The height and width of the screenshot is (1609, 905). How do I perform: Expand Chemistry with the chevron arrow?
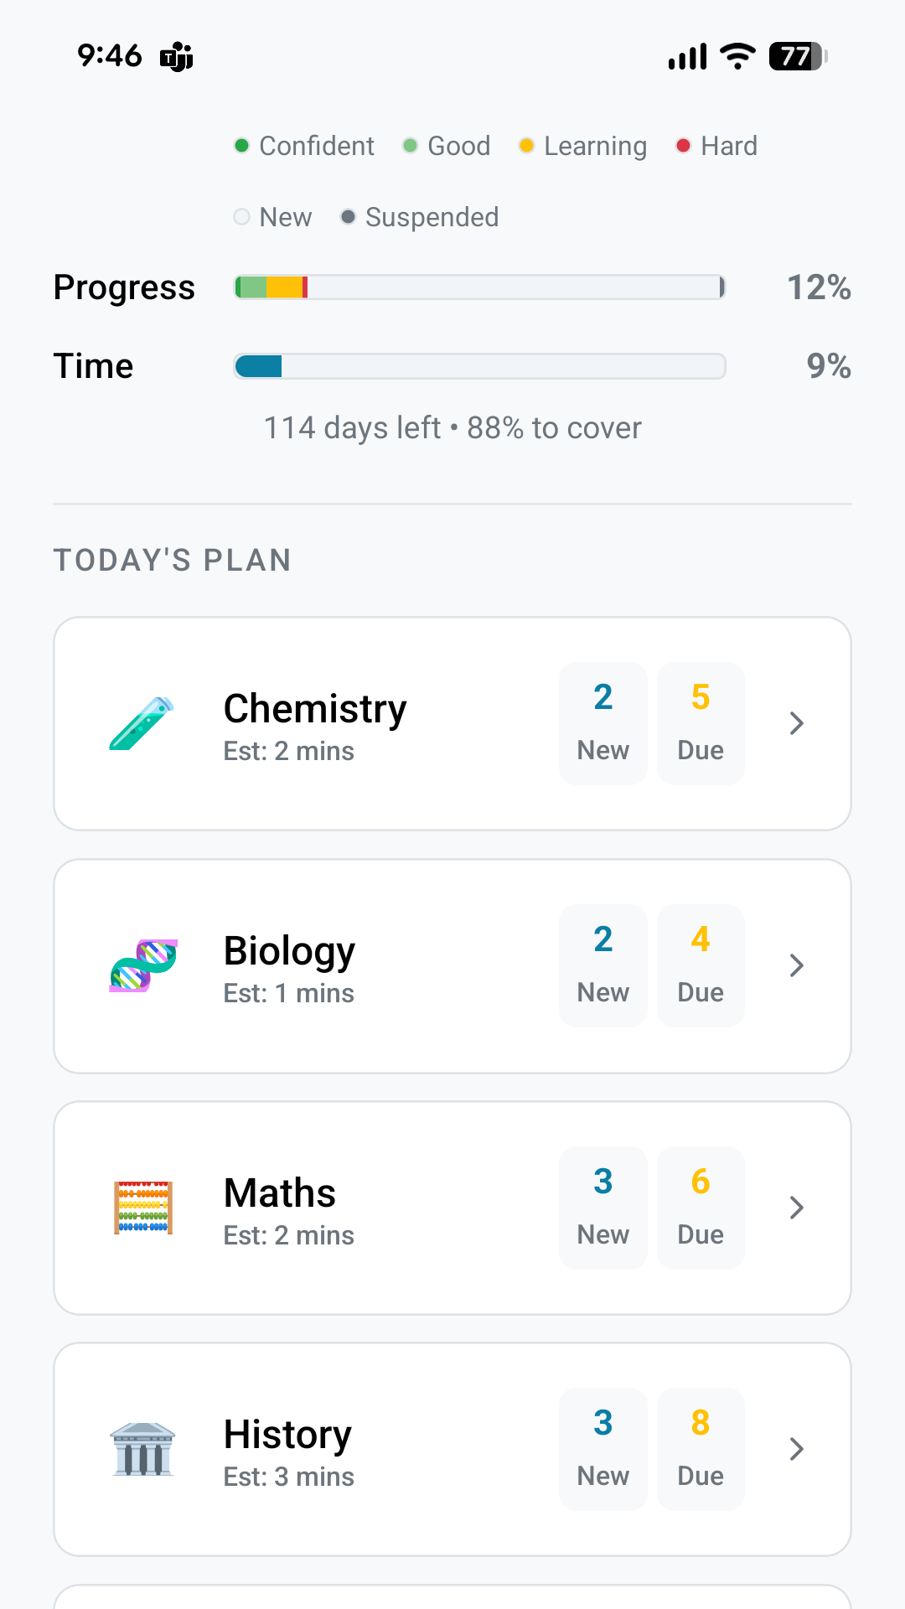click(797, 723)
